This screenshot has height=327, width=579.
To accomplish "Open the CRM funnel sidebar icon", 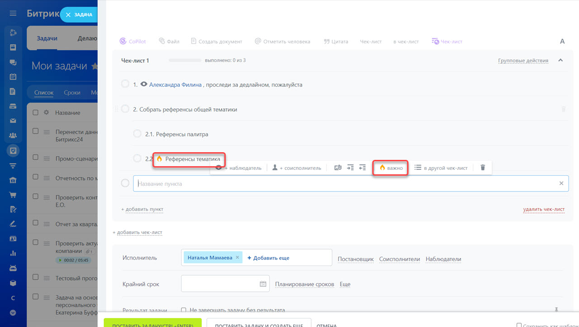I will coord(13,166).
